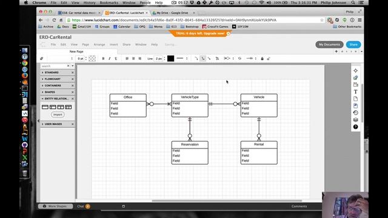Click the My Documents button

tap(329, 44)
